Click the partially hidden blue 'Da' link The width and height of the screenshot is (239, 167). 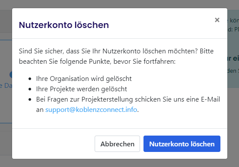point(6,86)
